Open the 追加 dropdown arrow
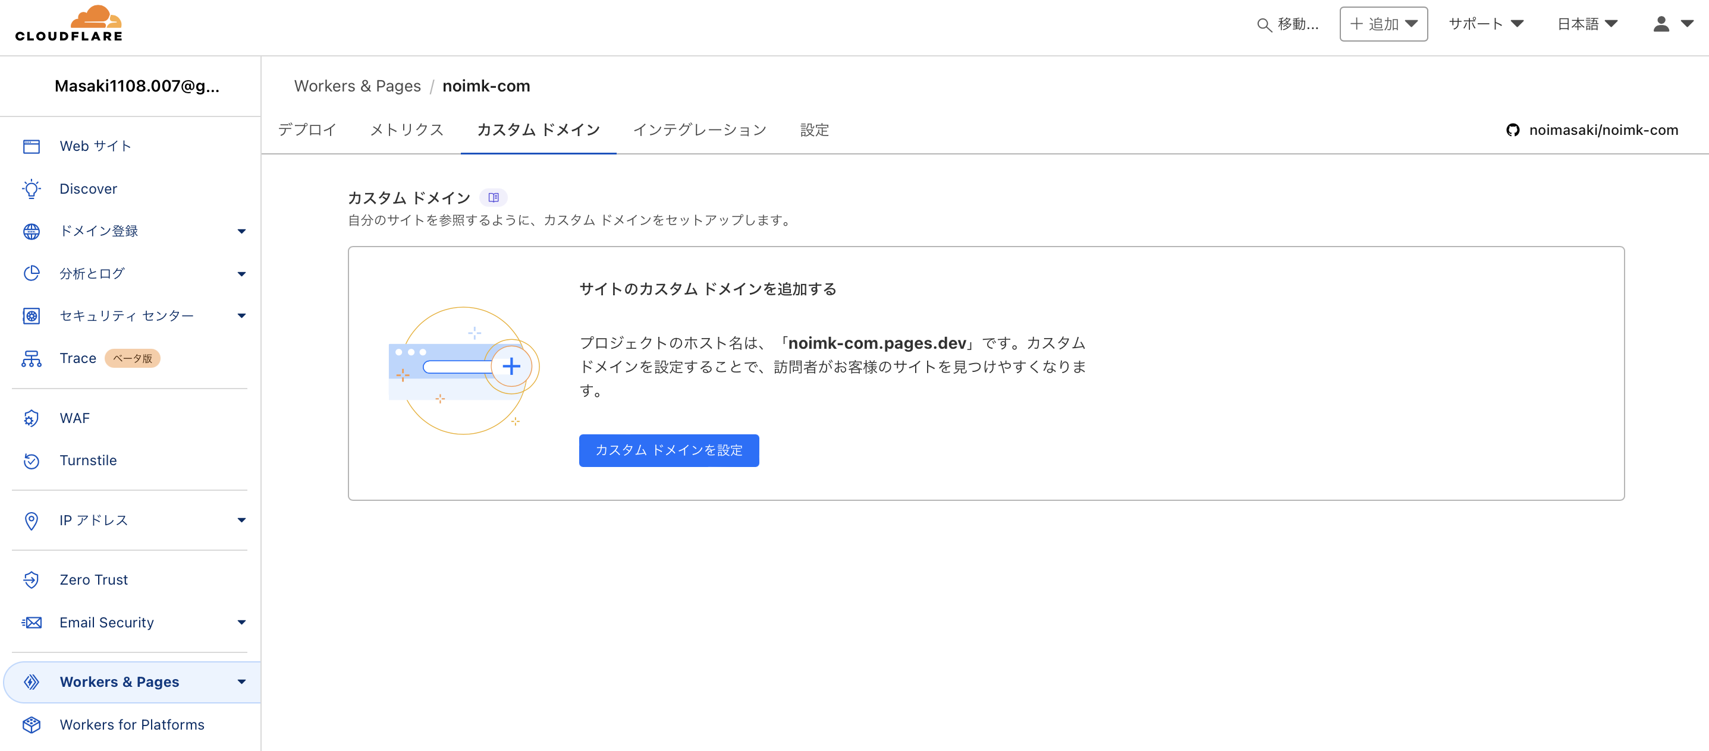This screenshot has width=1709, height=751. [x=1411, y=24]
